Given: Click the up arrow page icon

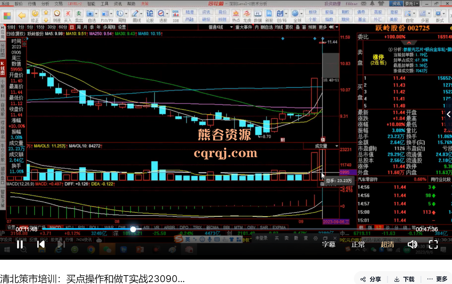Looking at the screenshot, I should [x=46, y=13].
